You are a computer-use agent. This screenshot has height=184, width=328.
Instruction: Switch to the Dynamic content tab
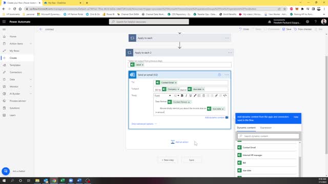(246, 128)
